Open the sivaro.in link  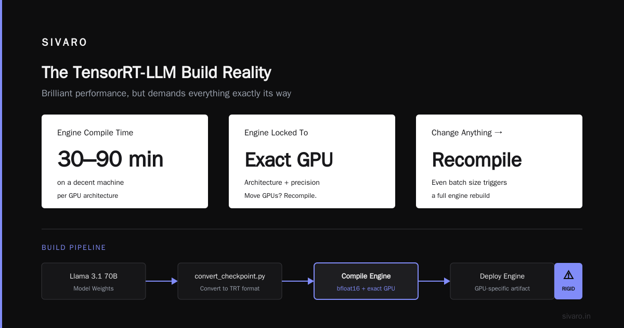tap(576, 316)
